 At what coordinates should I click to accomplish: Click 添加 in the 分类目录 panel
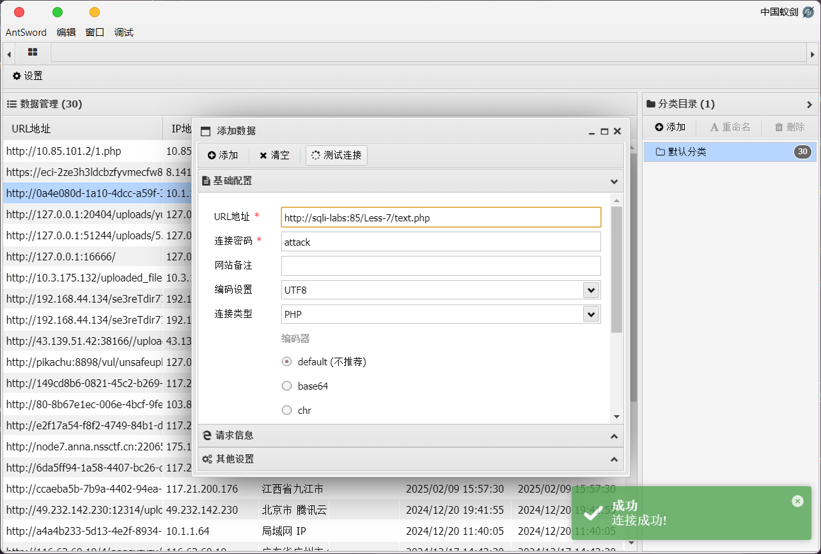670,127
